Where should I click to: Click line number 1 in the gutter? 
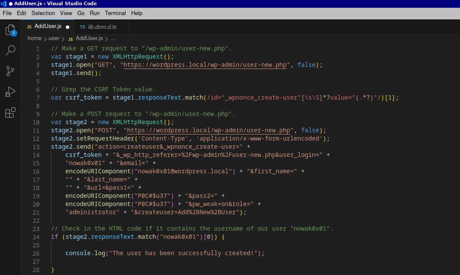point(38,49)
